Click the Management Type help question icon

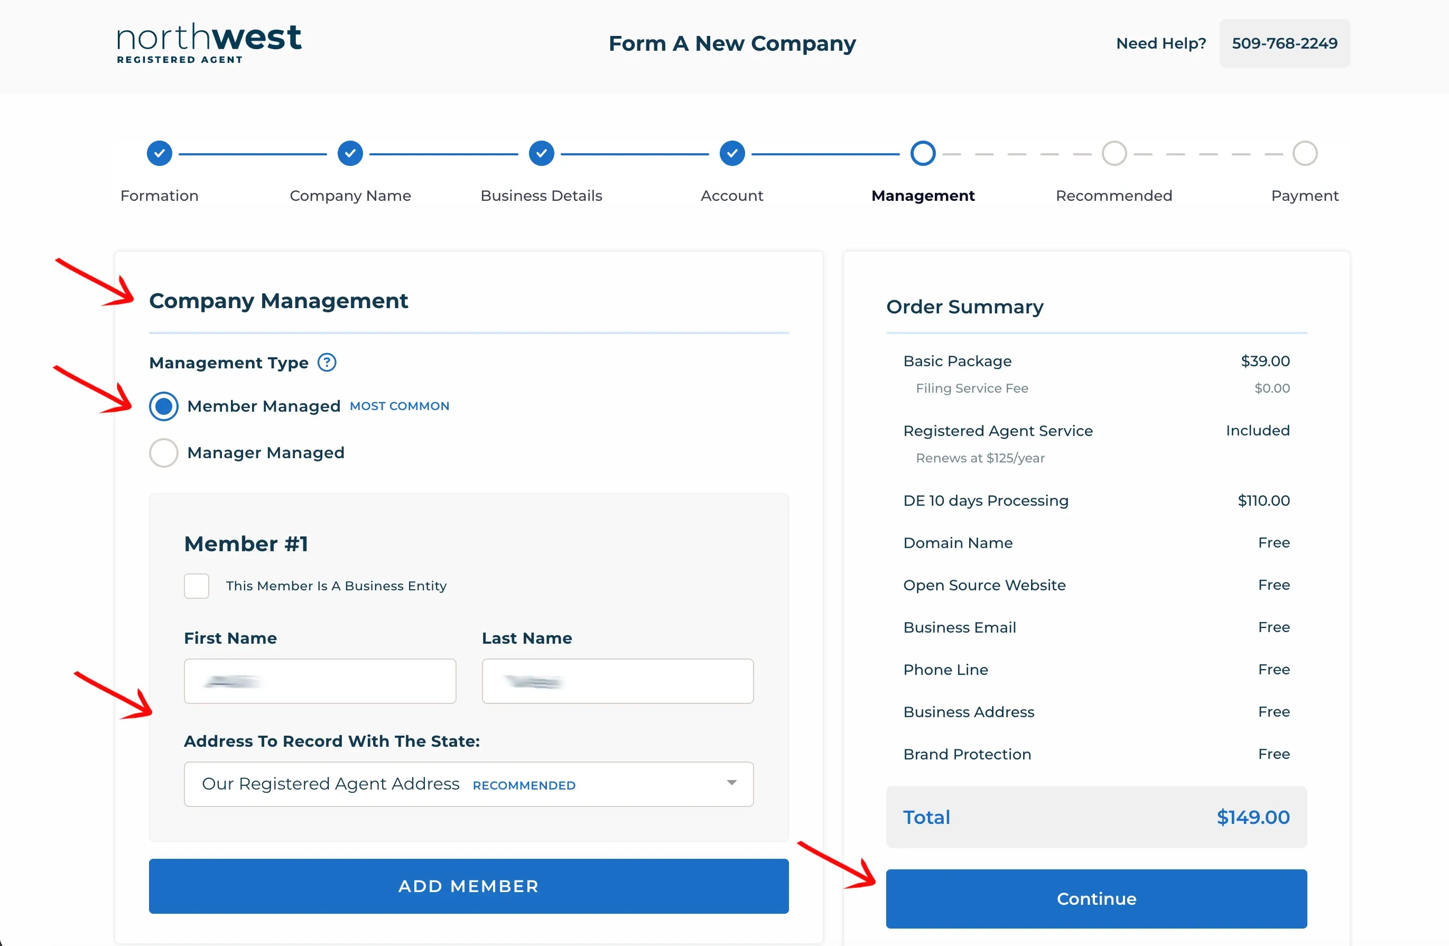327,363
